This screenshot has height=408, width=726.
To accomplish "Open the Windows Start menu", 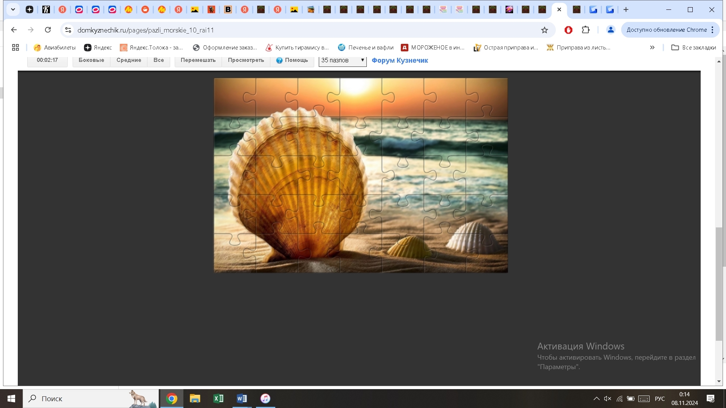I will pyautogui.click(x=11, y=399).
